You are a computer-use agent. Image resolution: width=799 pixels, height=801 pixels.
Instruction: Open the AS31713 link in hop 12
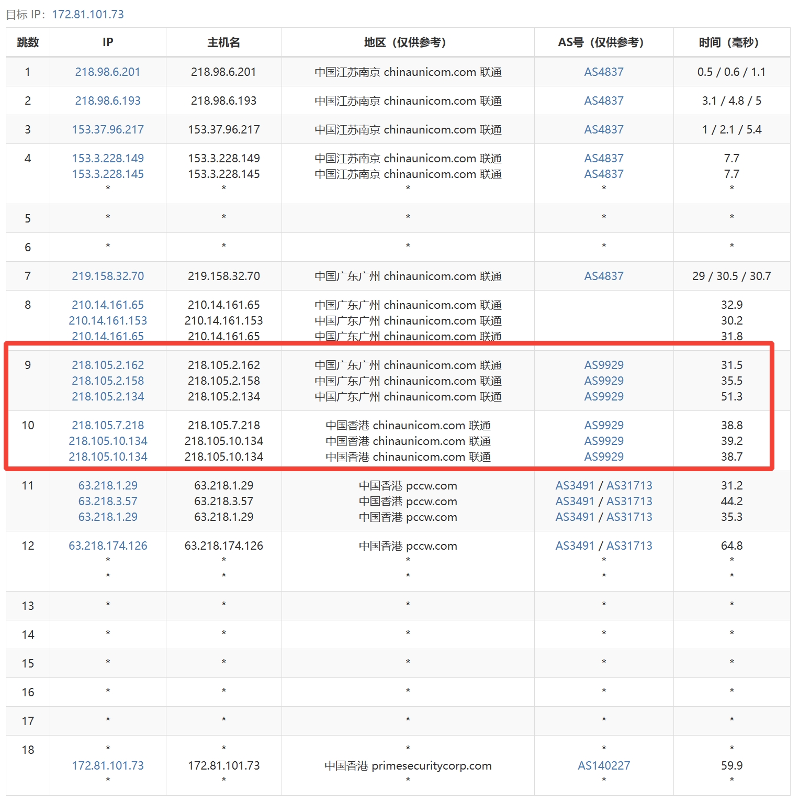[x=629, y=546]
